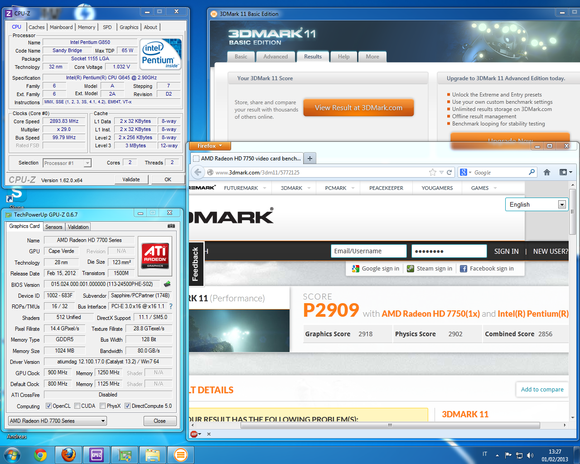
Task: Click the search magnifier icon in Firefox
Action: point(532,172)
